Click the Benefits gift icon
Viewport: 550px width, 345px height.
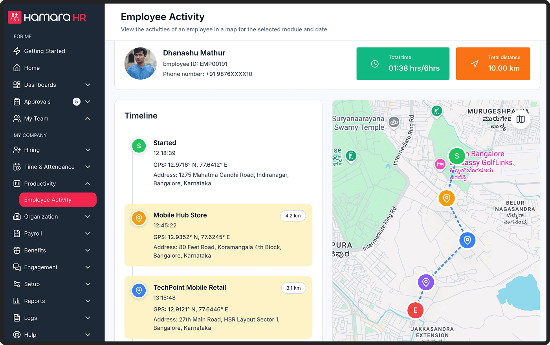17,250
